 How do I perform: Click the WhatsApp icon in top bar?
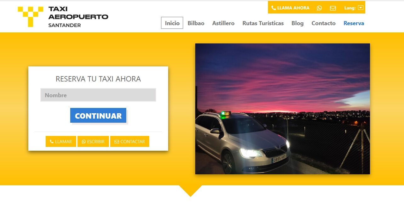point(319,8)
